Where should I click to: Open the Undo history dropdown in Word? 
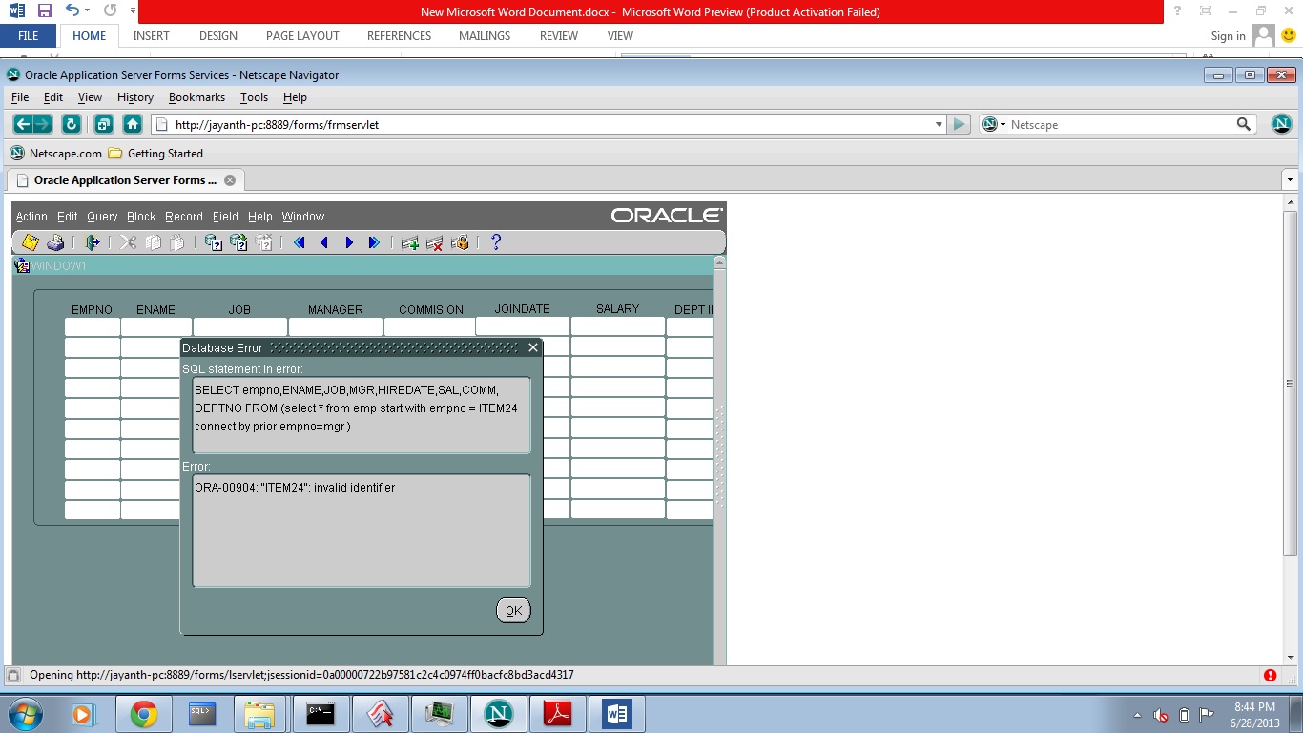click(88, 11)
